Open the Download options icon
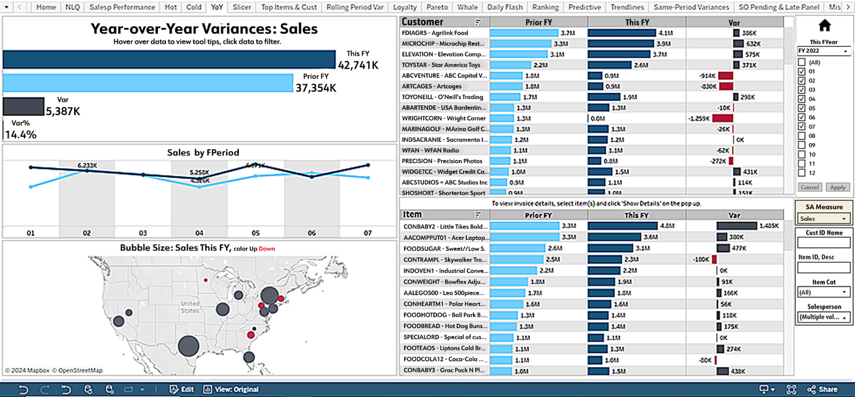 click(767, 389)
